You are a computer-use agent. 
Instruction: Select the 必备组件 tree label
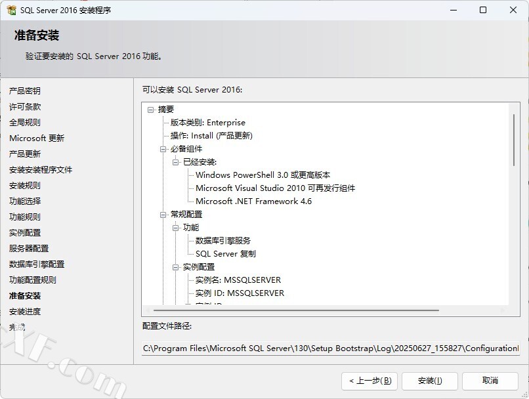pyautogui.click(x=186, y=149)
